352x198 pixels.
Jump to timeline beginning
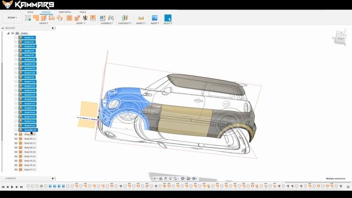pyautogui.click(x=3, y=187)
